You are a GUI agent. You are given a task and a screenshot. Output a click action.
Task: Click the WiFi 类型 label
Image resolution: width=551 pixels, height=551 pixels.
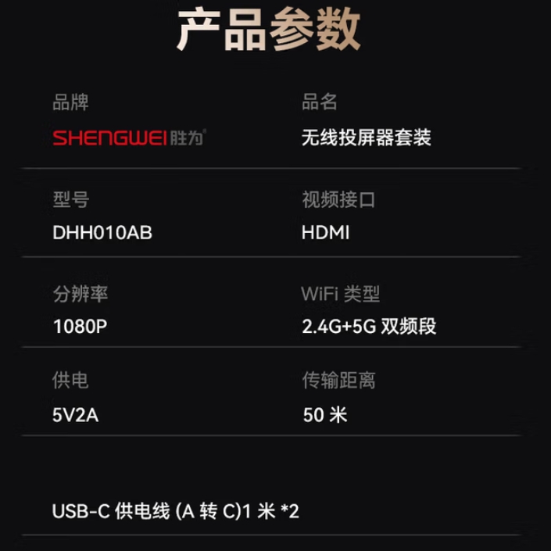(340, 293)
